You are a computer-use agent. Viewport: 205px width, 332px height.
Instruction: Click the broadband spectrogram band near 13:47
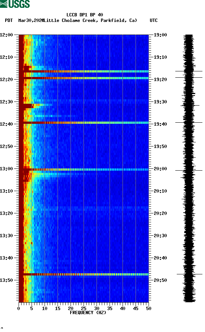(x=84, y=274)
